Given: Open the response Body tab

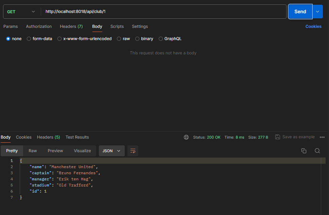Looking at the screenshot, I should 6,137.
